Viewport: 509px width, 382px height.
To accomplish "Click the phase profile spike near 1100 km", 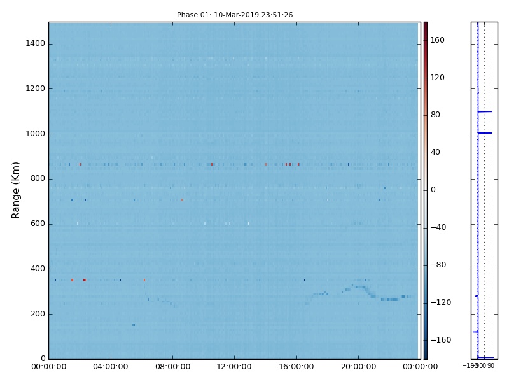I will (x=485, y=112).
